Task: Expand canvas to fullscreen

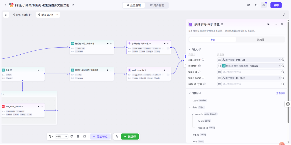Action: tap(284, 15)
